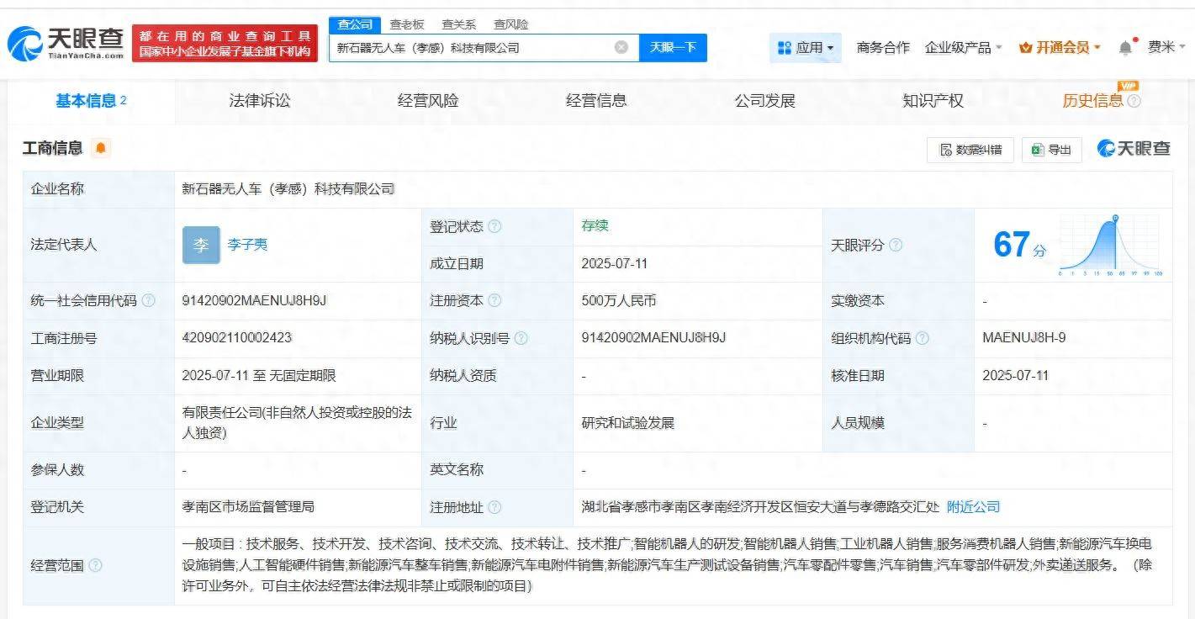The width and height of the screenshot is (1195, 619).
Task: Select the 查关系 search tab
Action: pos(458,24)
